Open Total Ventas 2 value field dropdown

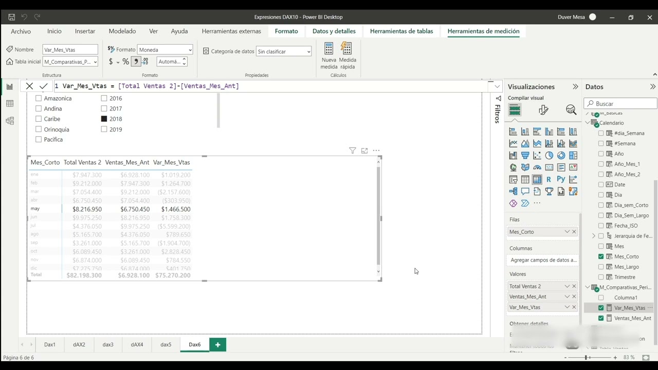(567, 286)
